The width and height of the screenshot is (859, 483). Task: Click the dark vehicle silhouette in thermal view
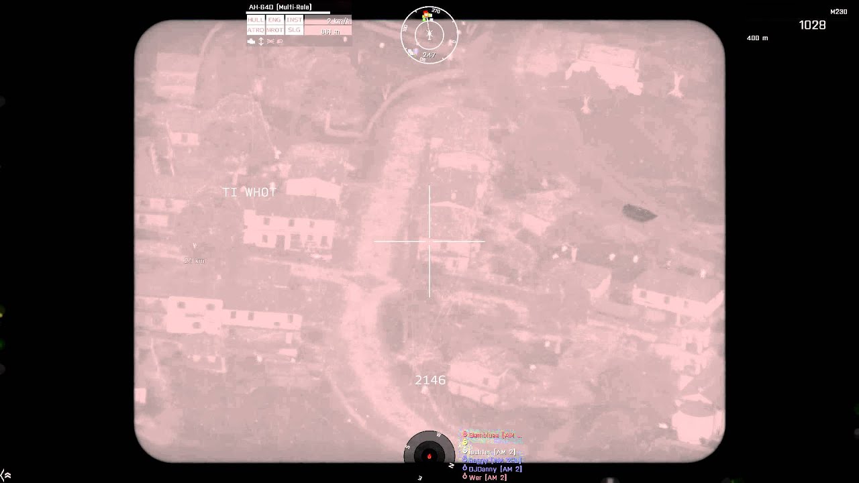coord(640,212)
